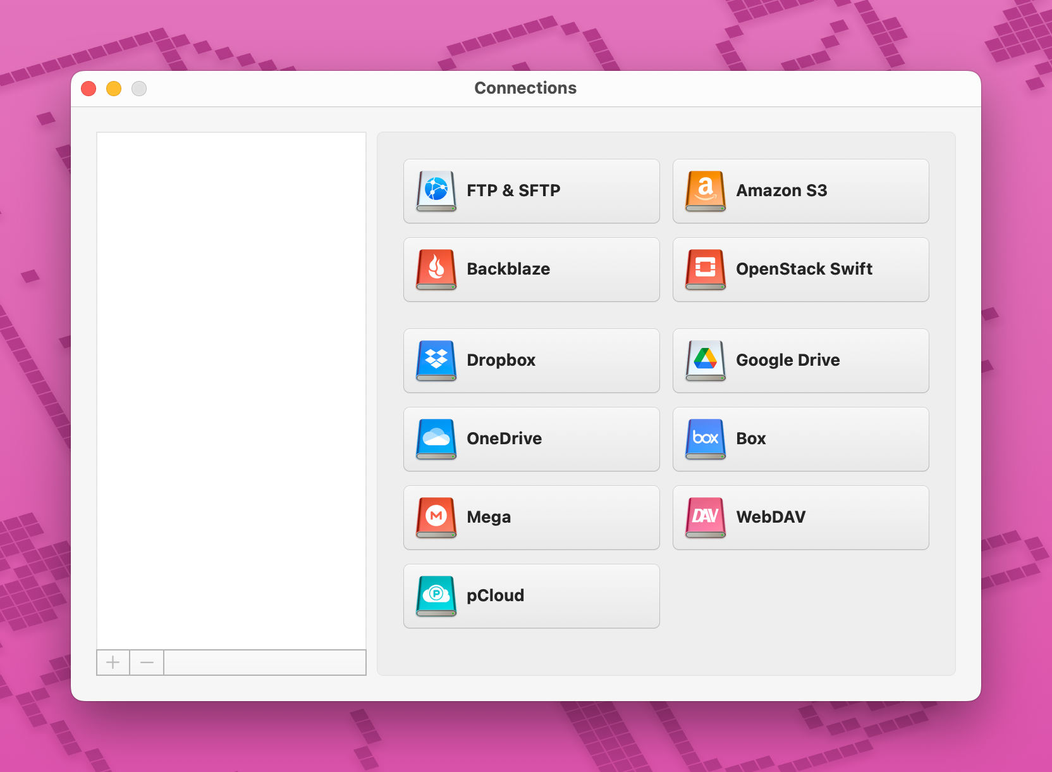Click the Connections window title

point(525,88)
